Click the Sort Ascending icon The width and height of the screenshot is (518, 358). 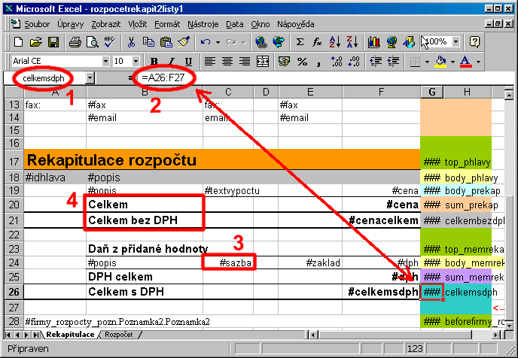pos(334,42)
